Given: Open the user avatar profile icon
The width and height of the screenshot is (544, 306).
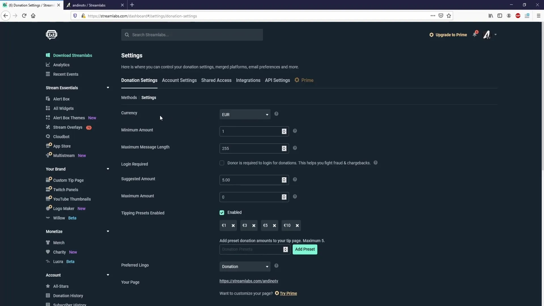Looking at the screenshot, I should click(x=487, y=35).
